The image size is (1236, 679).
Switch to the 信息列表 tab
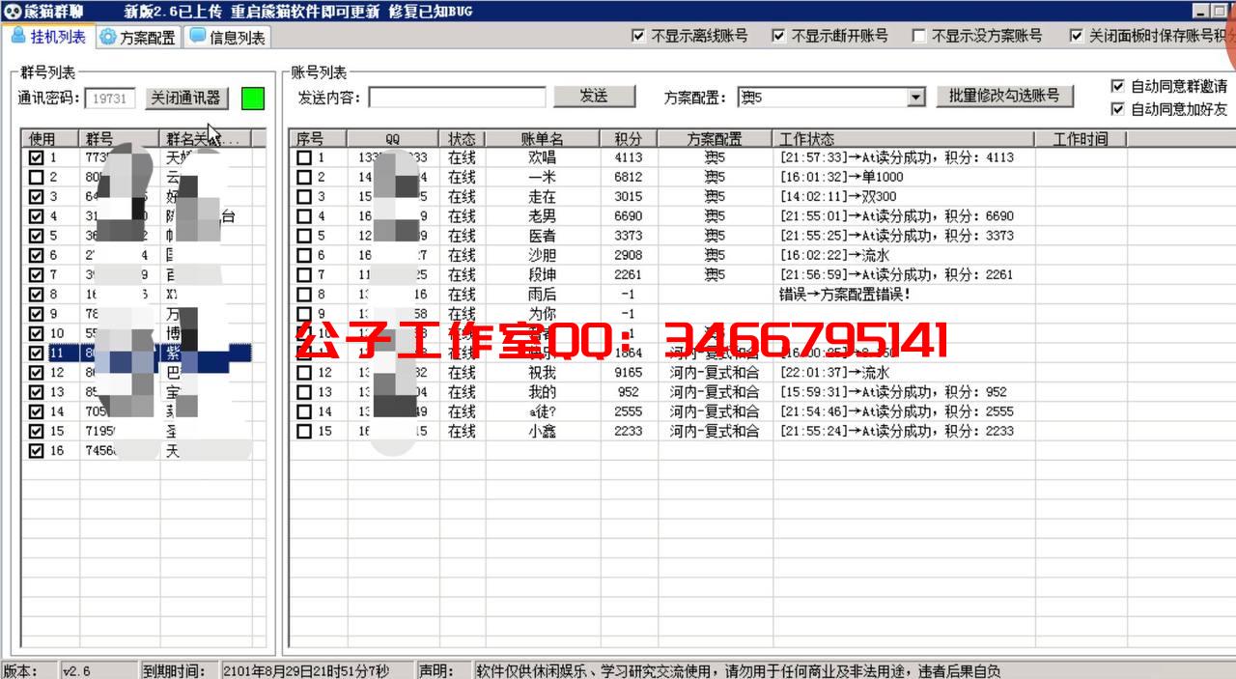[227, 38]
